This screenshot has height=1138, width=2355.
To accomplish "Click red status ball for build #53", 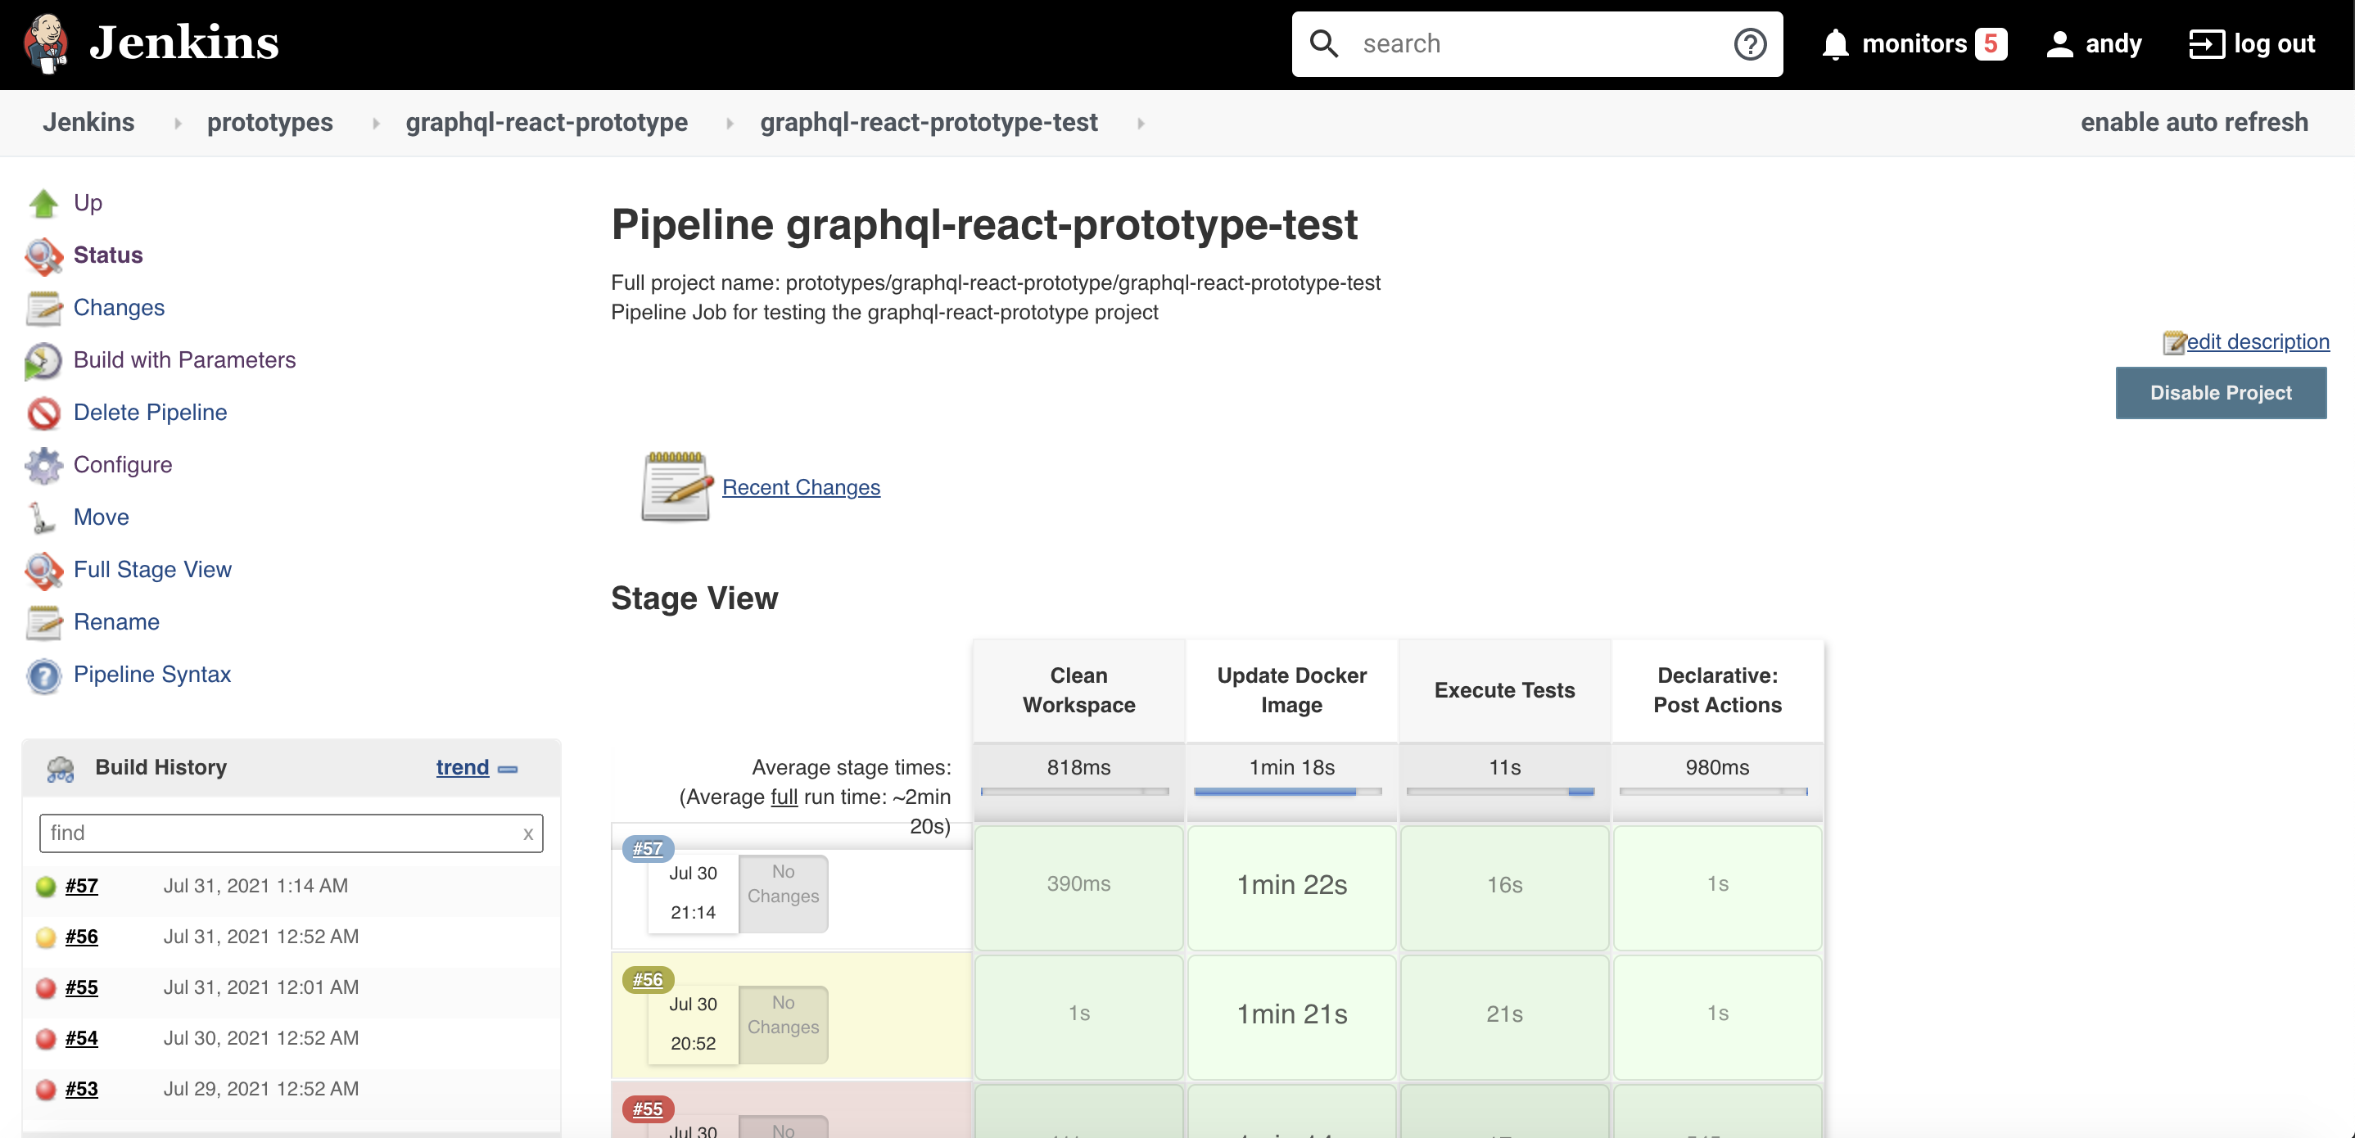I will 46,1090.
